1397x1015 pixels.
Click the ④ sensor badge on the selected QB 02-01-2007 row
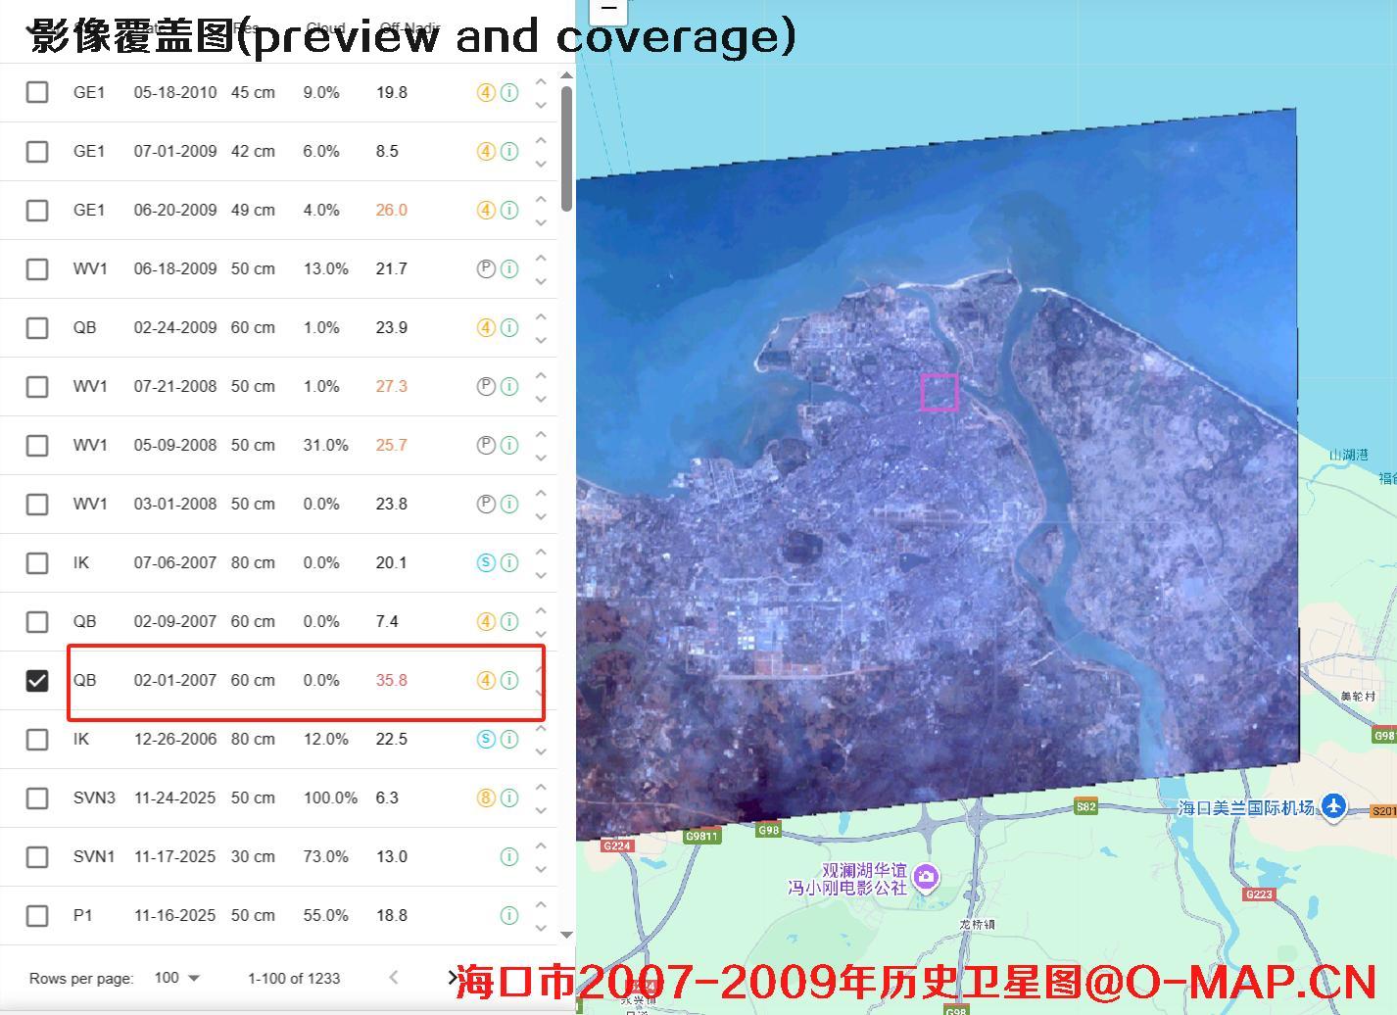pyautogui.click(x=486, y=680)
